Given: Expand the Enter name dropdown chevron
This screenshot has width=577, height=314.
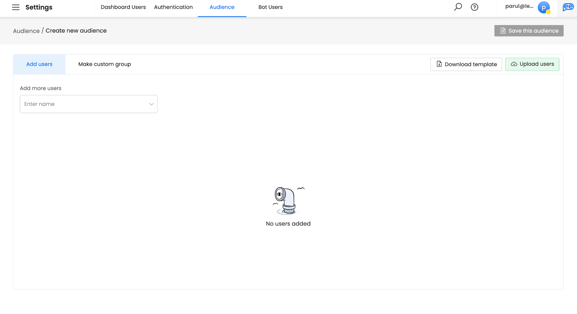Looking at the screenshot, I should 151,104.
